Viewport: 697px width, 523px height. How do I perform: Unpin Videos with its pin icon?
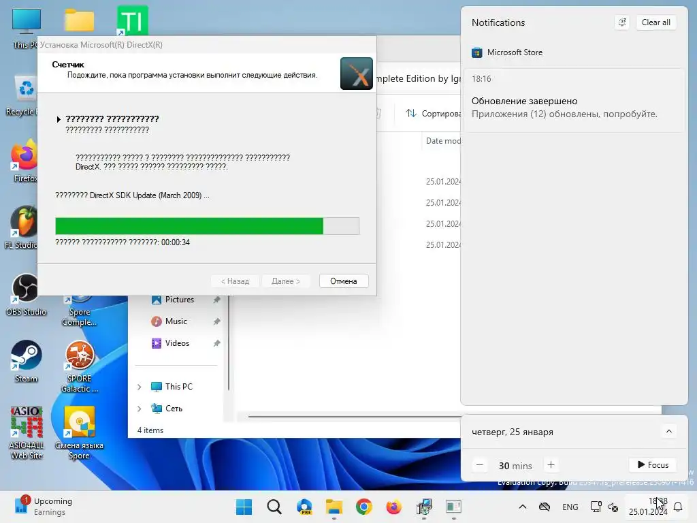(217, 343)
